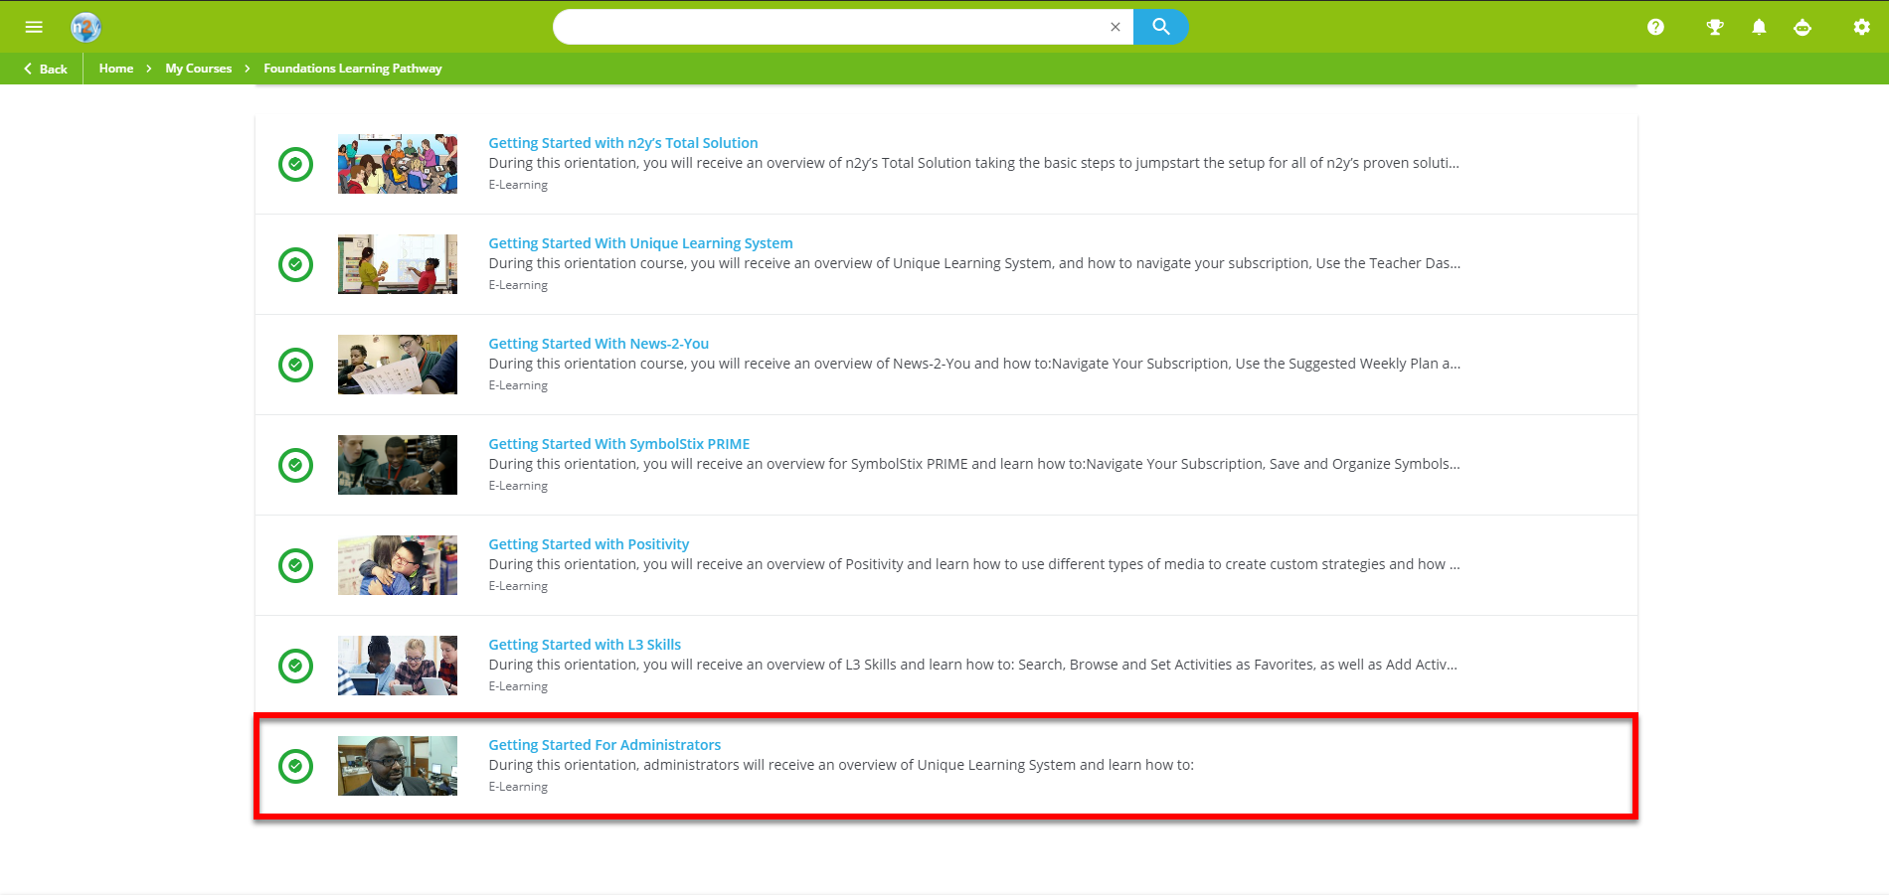This screenshot has height=895, width=1889.
Task: Click the Positivity course thumbnail
Action: [398, 565]
